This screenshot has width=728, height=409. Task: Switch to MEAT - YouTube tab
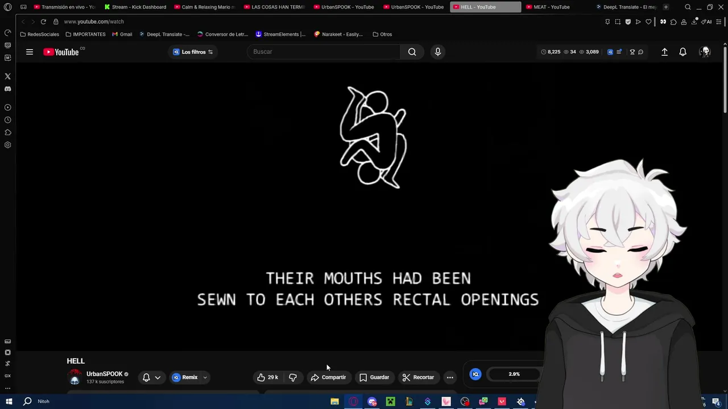(555, 7)
